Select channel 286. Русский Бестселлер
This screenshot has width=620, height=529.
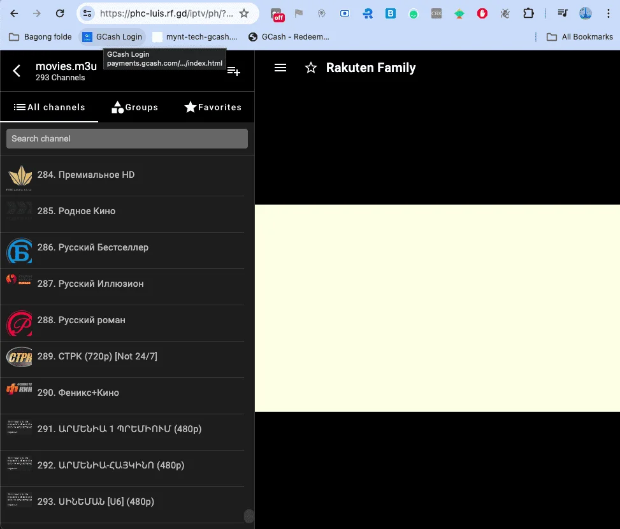pyautogui.click(x=122, y=250)
